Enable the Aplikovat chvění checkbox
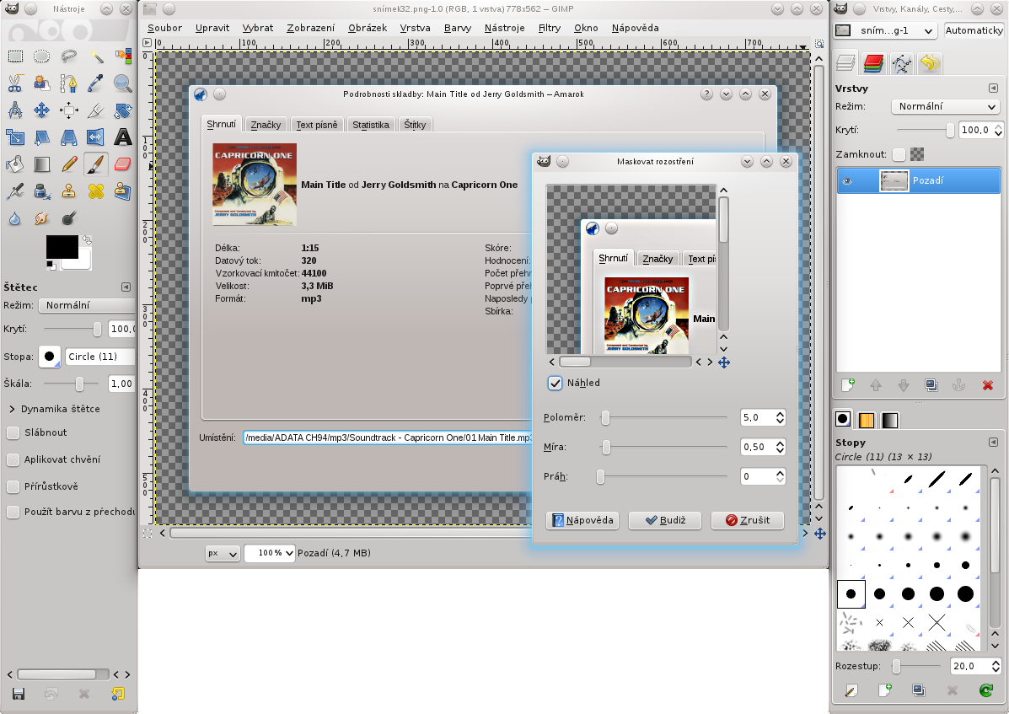The height and width of the screenshot is (714, 1009). pyautogui.click(x=13, y=459)
